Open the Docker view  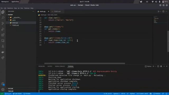pos(3,52)
